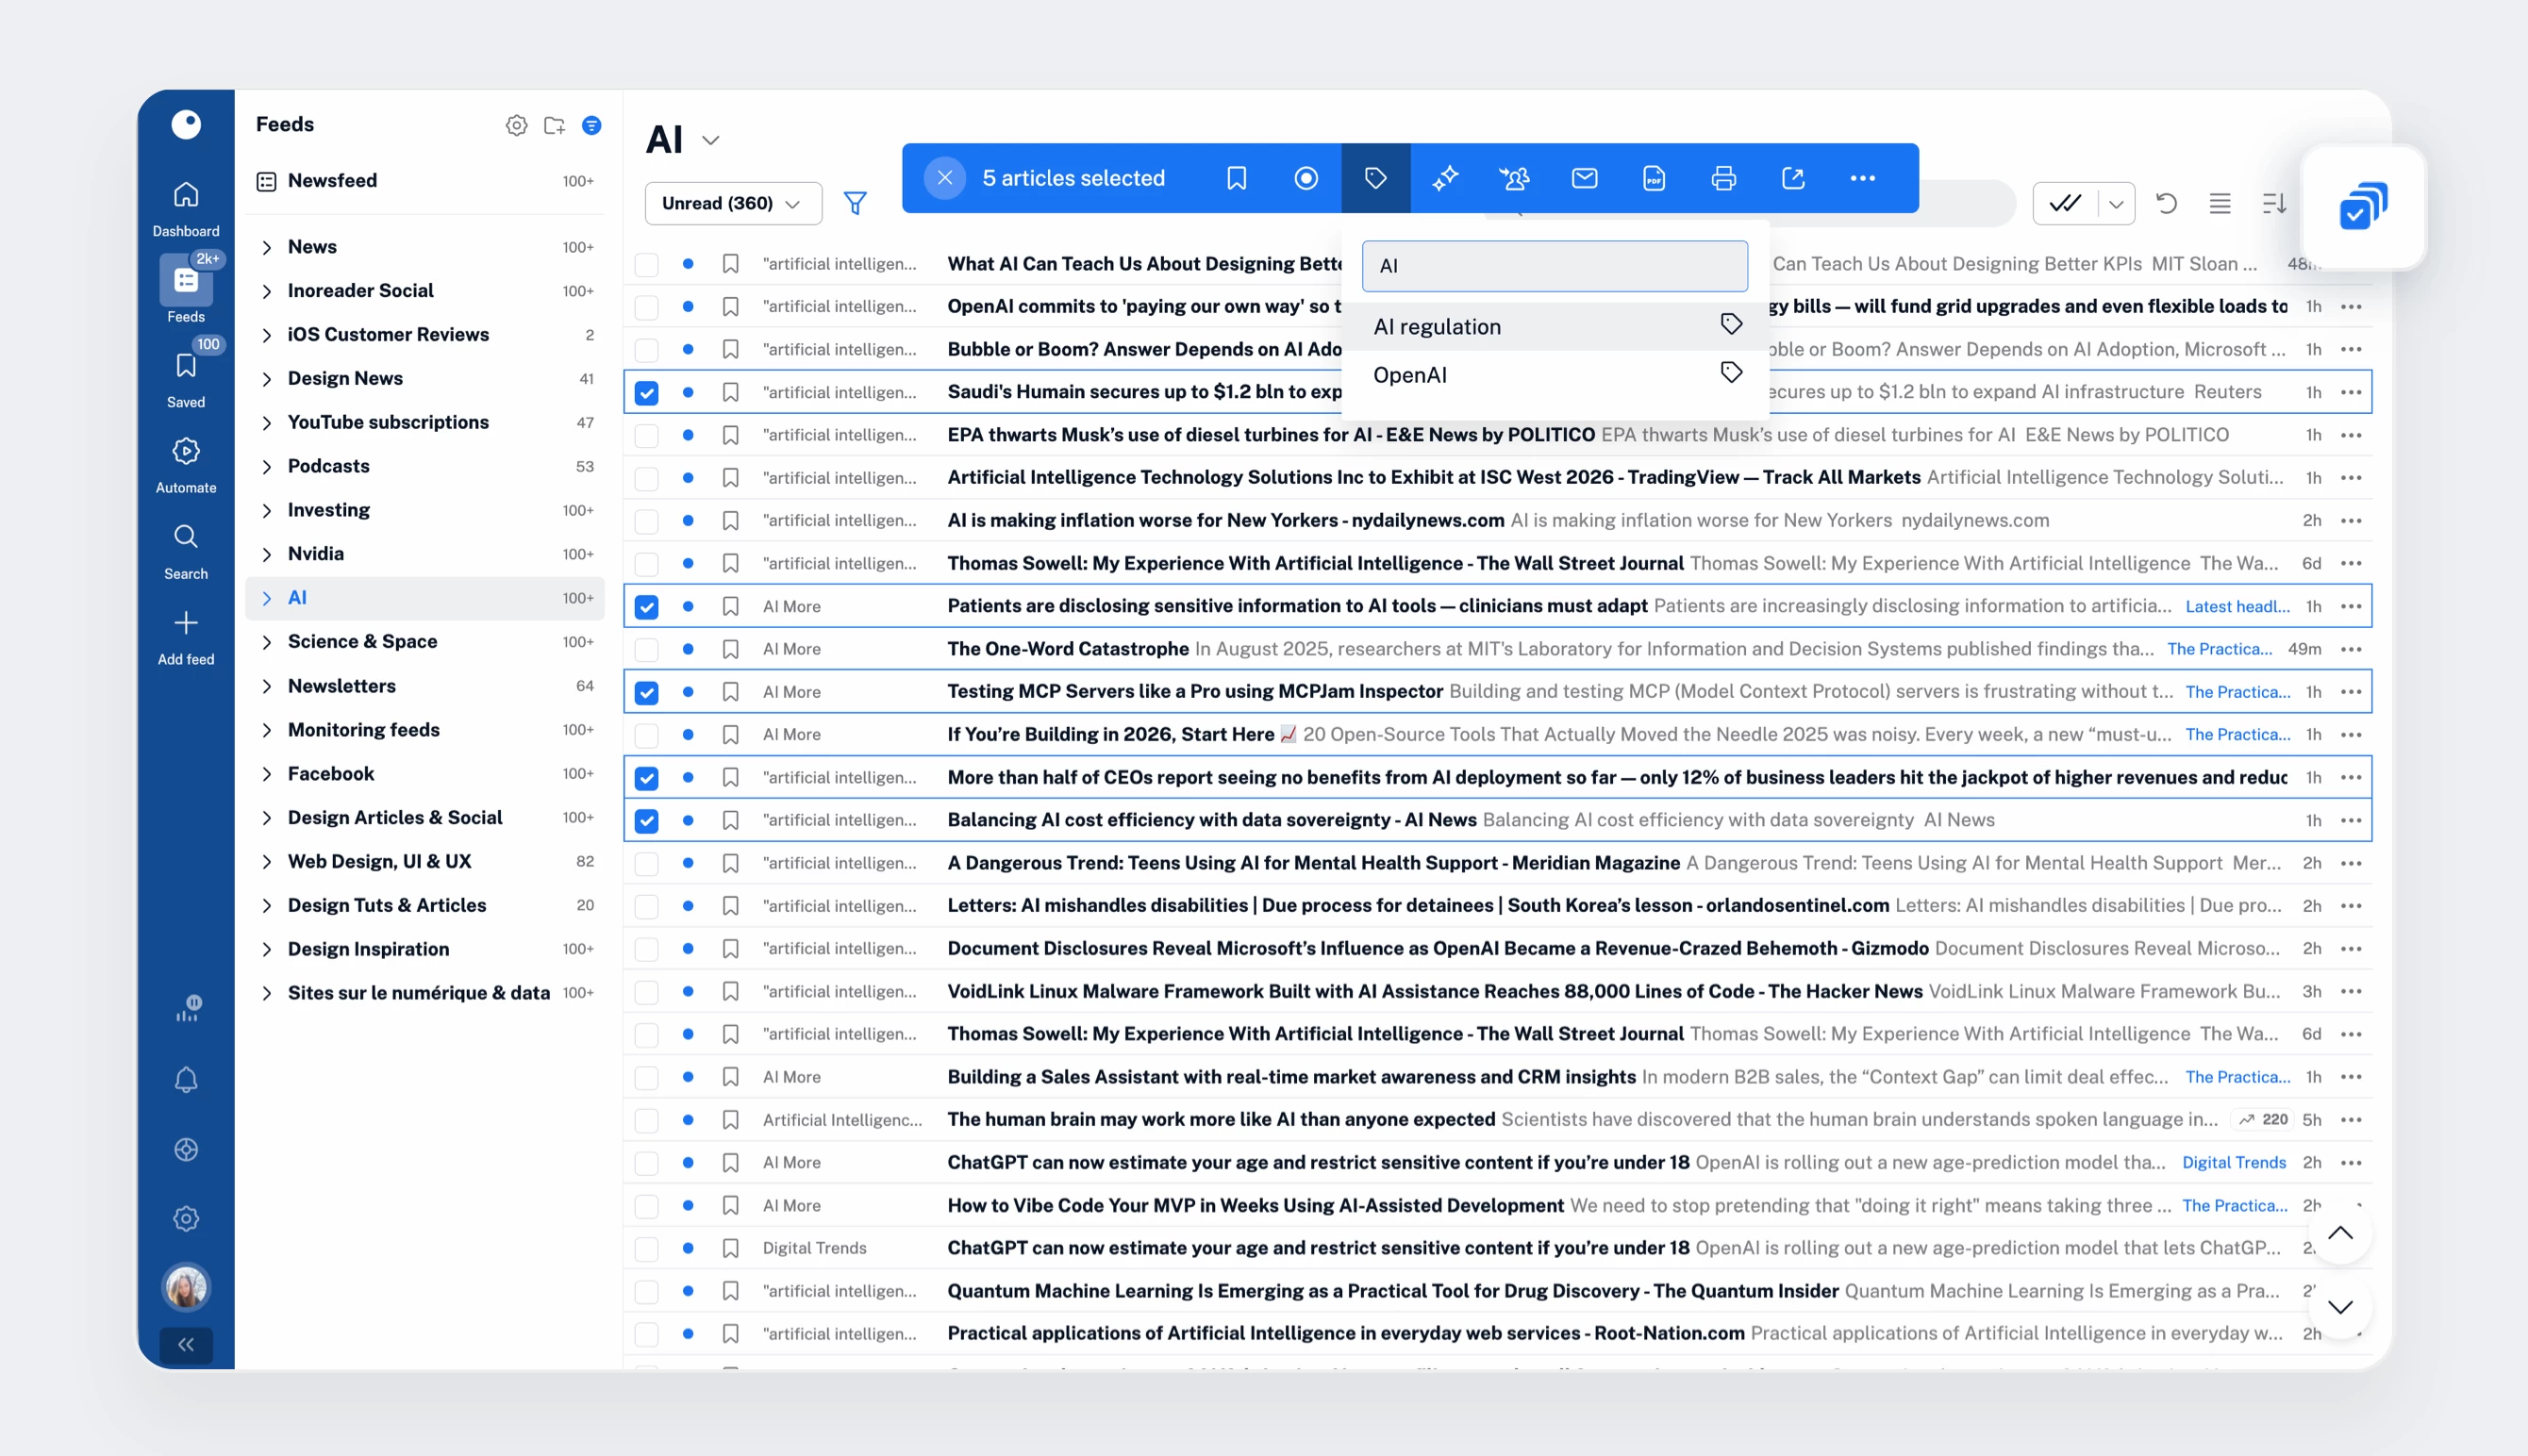Screen dimensions: 2528x1456
Task: Click the AI sparkle summarize icon
Action: pyautogui.click(x=1445, y=178)
